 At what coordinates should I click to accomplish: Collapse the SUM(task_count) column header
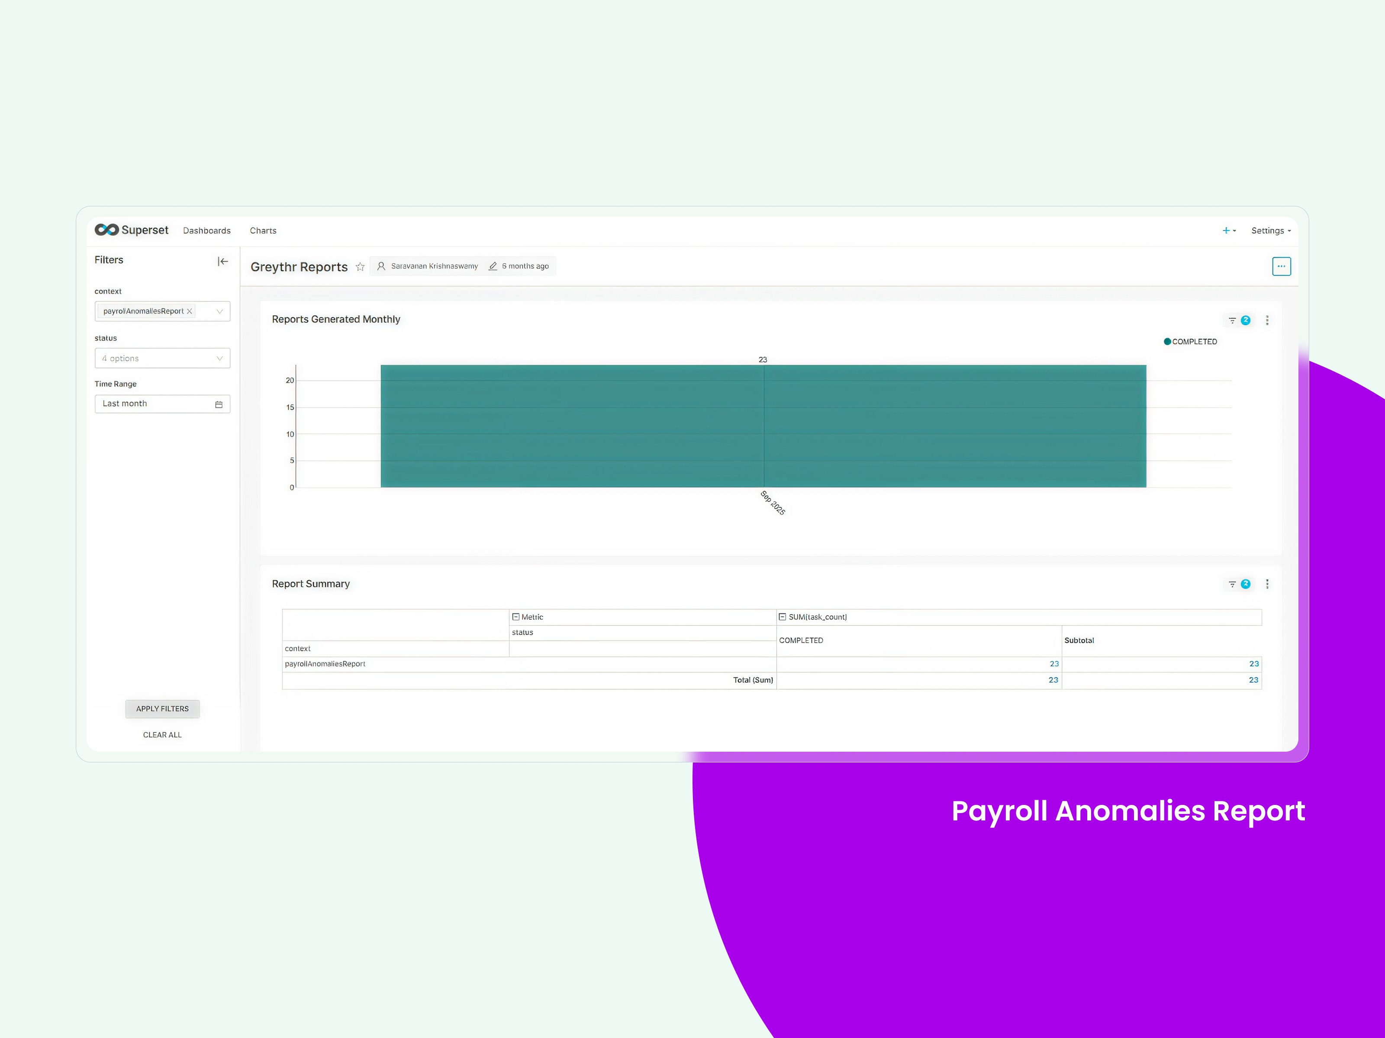click(x=782, y=617)
